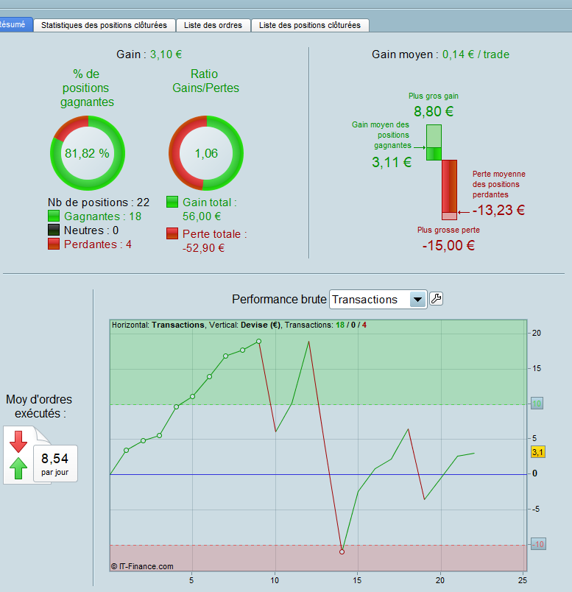
Task: Open the Liste des ordres tab
Action: click(x=213, y=25)
